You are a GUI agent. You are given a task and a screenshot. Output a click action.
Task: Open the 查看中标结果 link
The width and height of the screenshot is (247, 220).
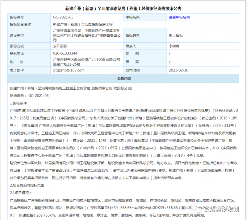click(x=179, y=17)
